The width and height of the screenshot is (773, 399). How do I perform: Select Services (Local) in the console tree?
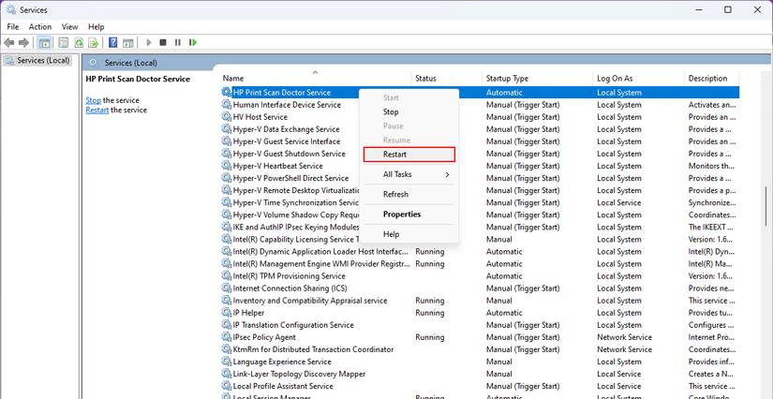pyautogui.click(x=37, y=61)
